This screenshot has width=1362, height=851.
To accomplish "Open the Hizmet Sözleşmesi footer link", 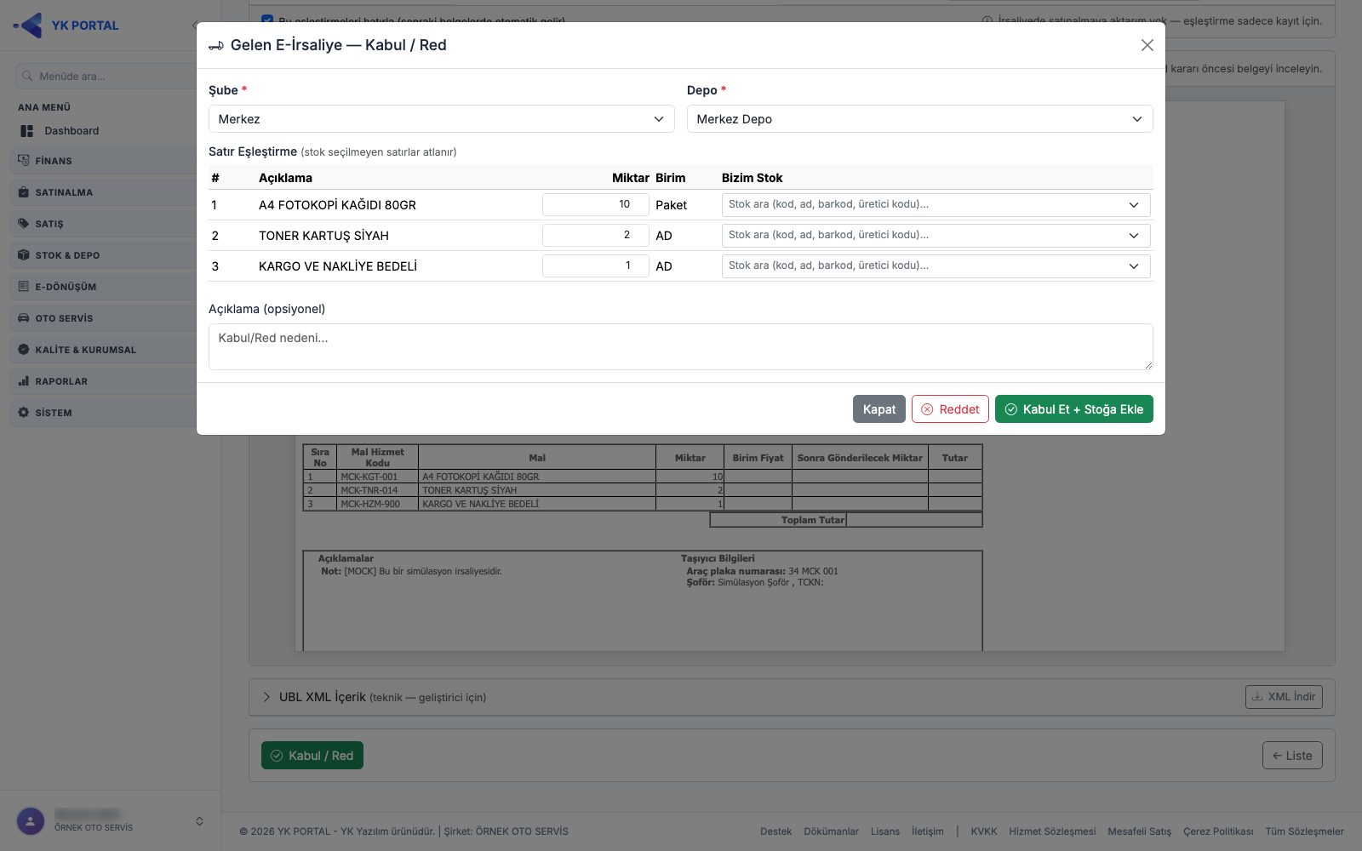I will point(1052,831).
